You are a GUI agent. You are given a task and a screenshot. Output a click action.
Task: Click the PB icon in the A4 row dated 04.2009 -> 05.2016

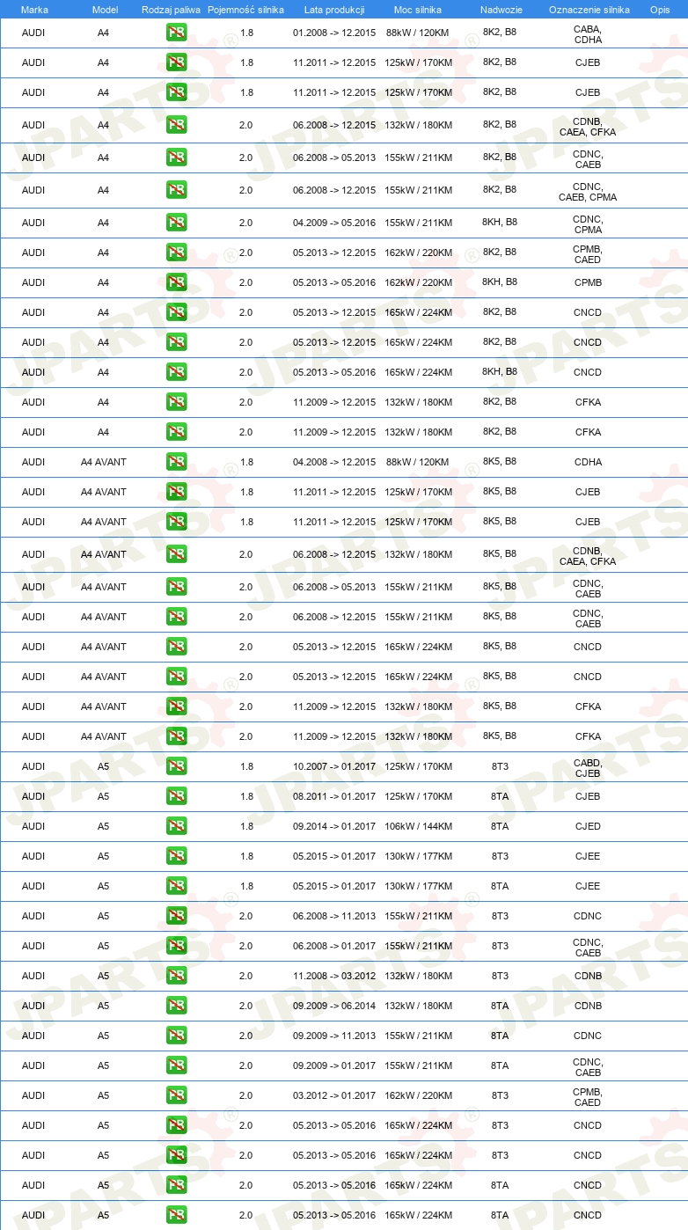pos(176,223)
